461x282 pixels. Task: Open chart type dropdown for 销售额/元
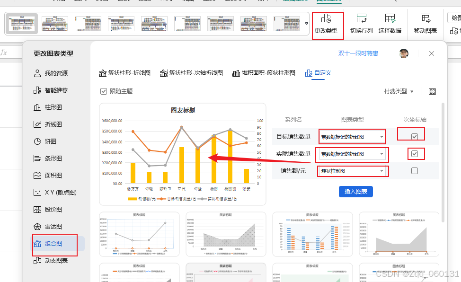352,171
